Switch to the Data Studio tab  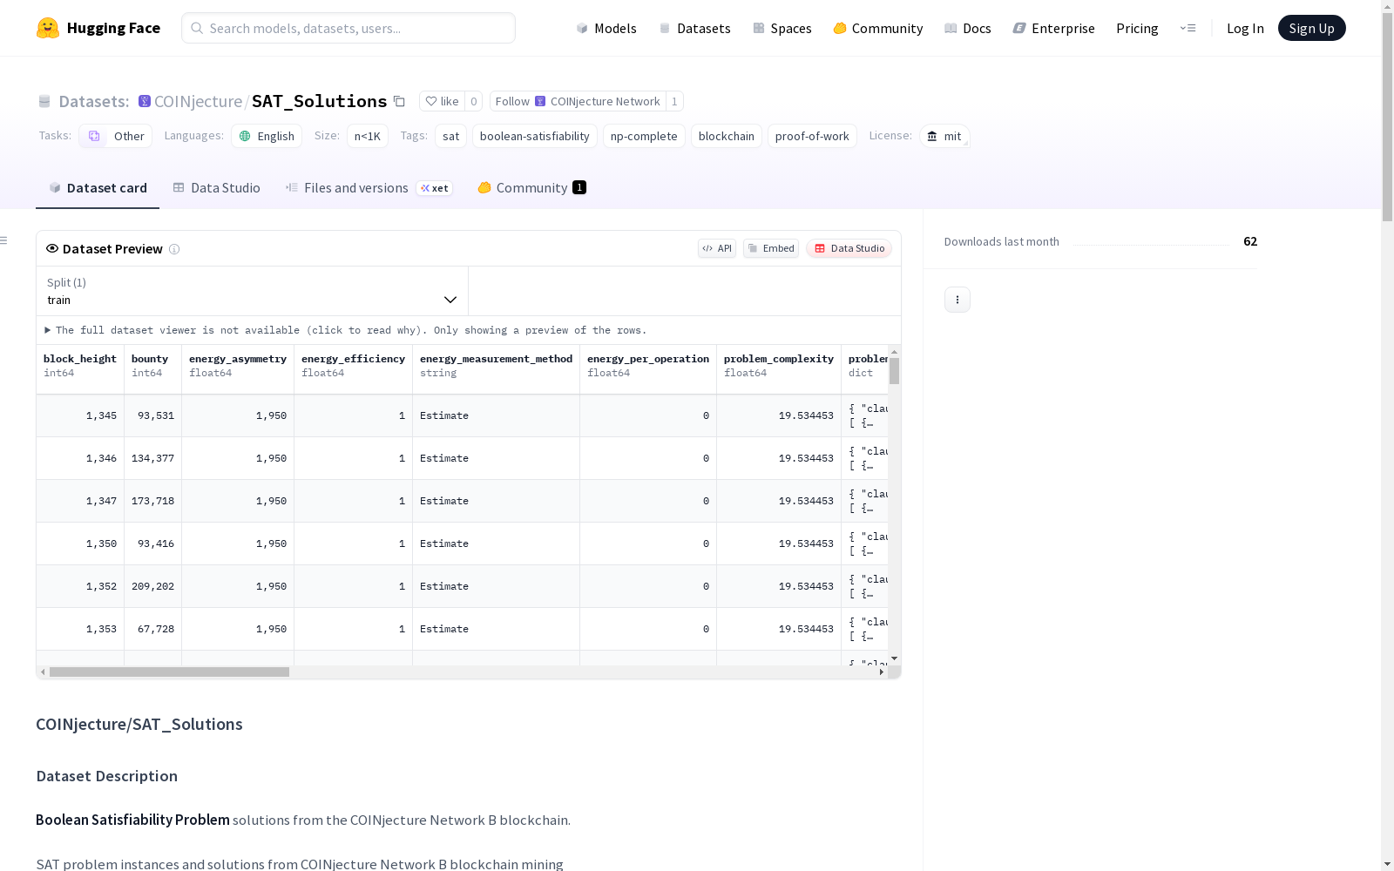[216, 188]
